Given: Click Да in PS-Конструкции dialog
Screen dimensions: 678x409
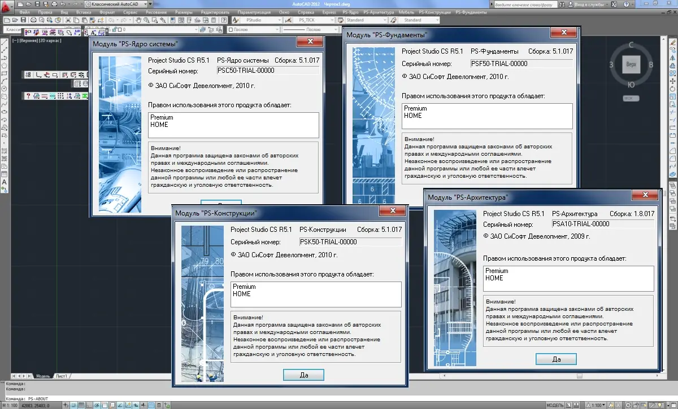Looking at the screenshot, I should click(303, 375).
